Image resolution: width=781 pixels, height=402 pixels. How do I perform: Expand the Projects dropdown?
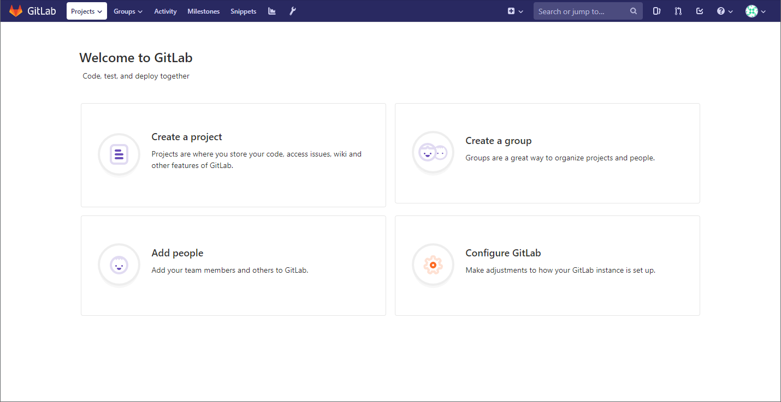pos(87,11)
